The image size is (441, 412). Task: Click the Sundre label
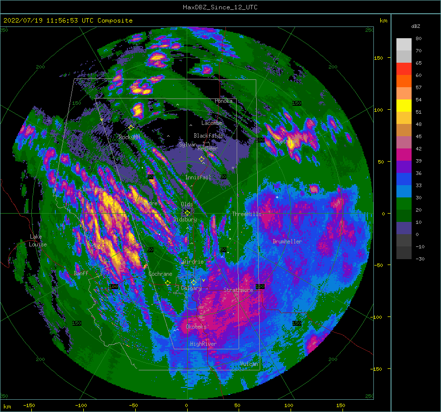(x=148, y=203)
